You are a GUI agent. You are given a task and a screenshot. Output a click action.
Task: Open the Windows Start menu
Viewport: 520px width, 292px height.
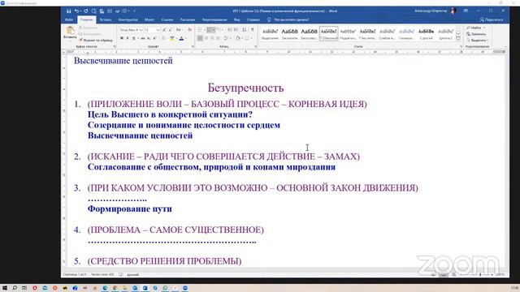tap(5, 288)
